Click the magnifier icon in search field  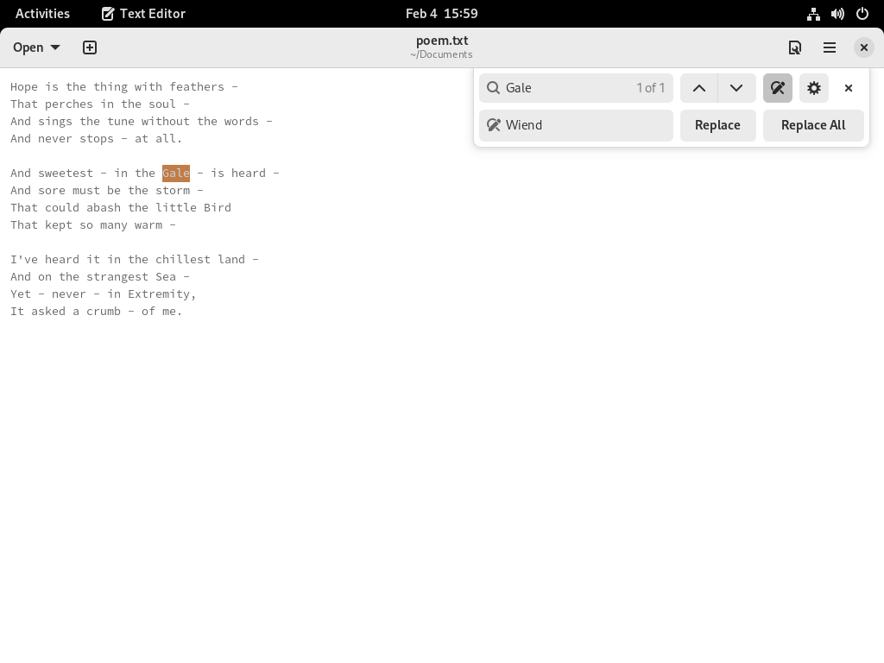pyautogui.click(x=493, y=88)
